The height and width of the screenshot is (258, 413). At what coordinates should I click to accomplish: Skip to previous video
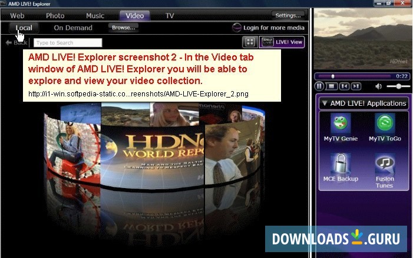(344, 86)
